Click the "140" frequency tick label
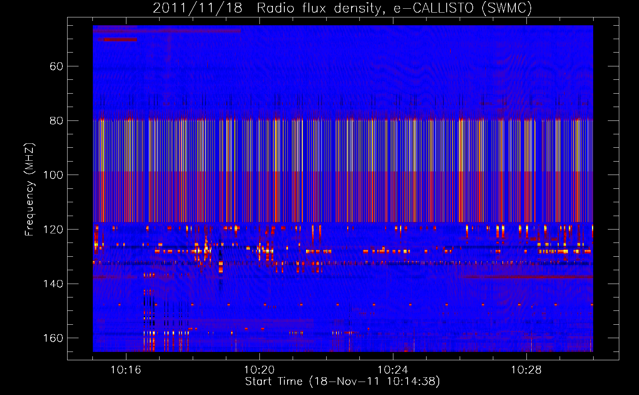Screen dimensions: 639x395 pos(53,284)
